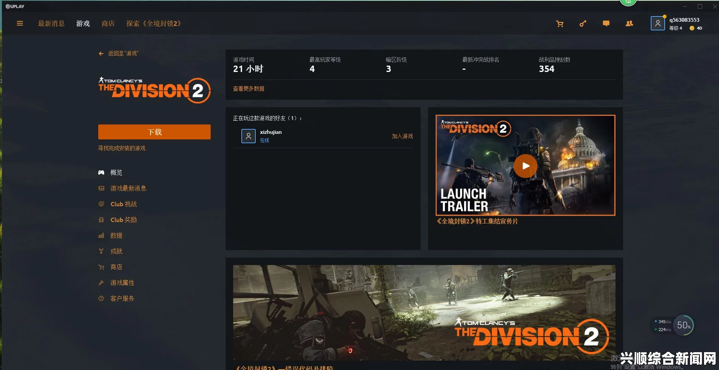Click the 21 小时 playtime value
Image resolution: width=719 pixels, height=370 pixels.
248,69
